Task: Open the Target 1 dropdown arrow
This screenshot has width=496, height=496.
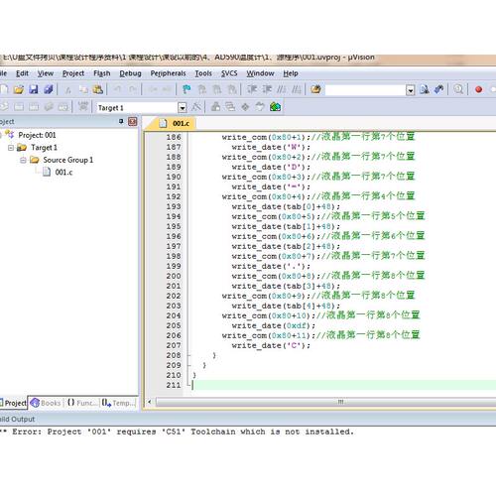Action: tap(183, 107)
